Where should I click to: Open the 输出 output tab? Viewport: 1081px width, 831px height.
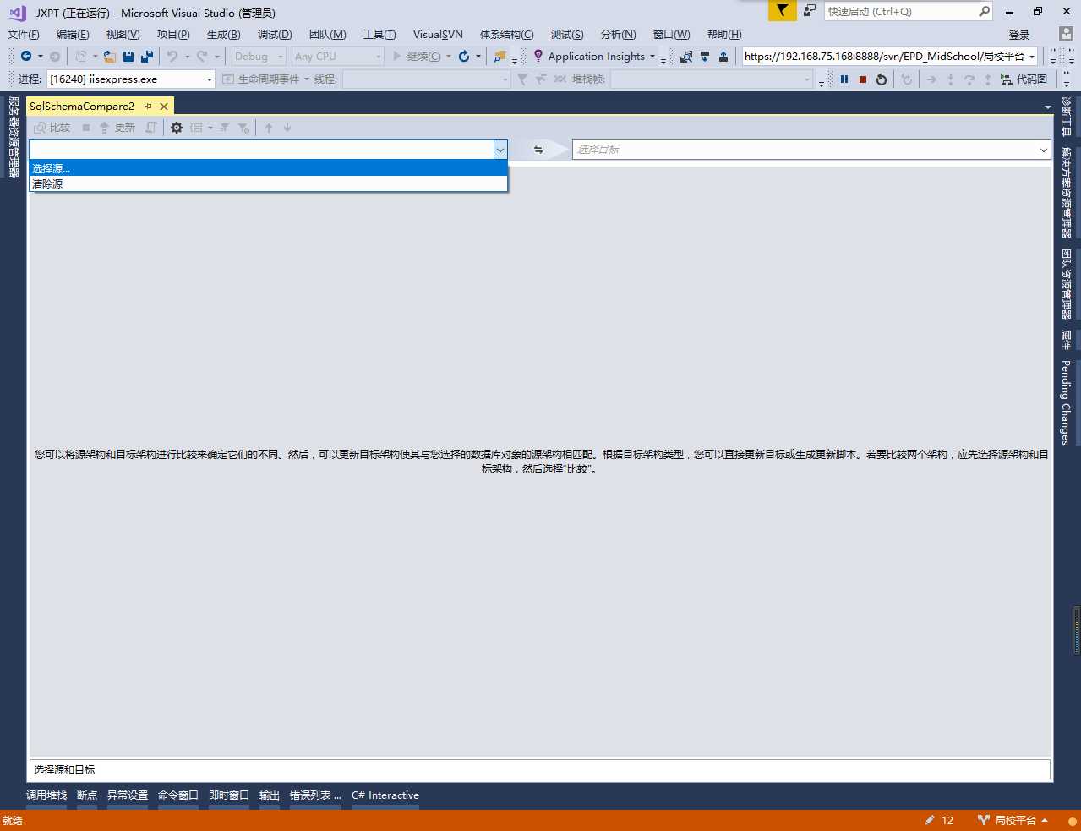[270, 795]
